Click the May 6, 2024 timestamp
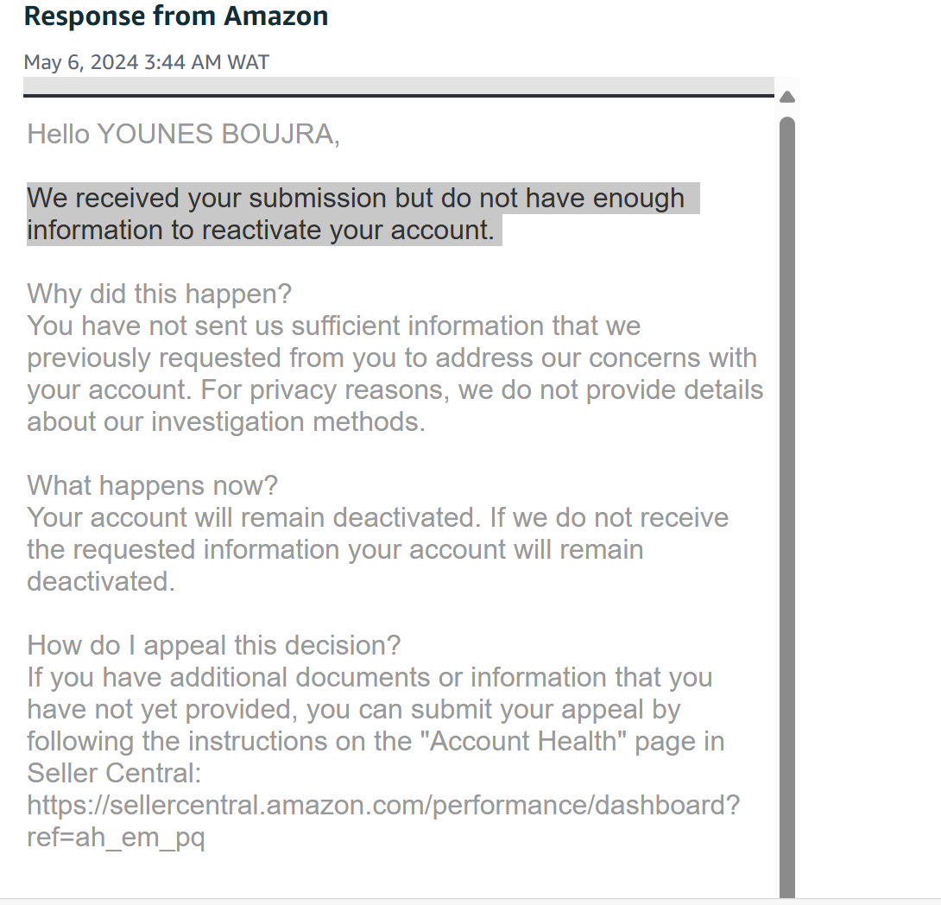The width and height of the screenshot is (941, 905). [147, 62]
